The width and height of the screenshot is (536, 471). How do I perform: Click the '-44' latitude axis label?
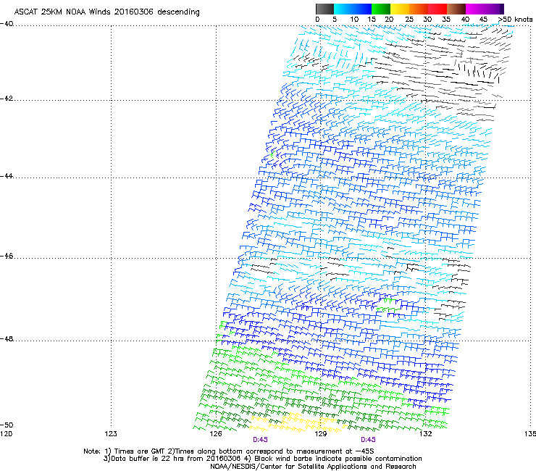coord(7,176)
